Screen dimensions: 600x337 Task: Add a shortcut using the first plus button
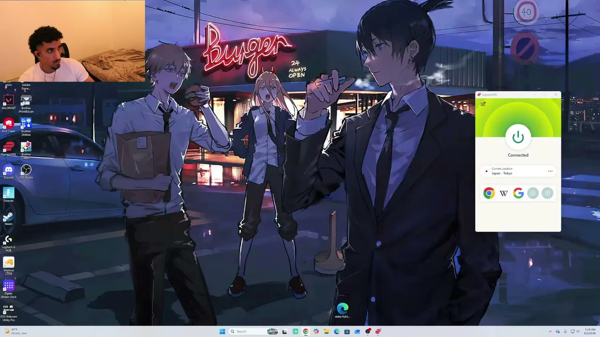tap(532, 193)
